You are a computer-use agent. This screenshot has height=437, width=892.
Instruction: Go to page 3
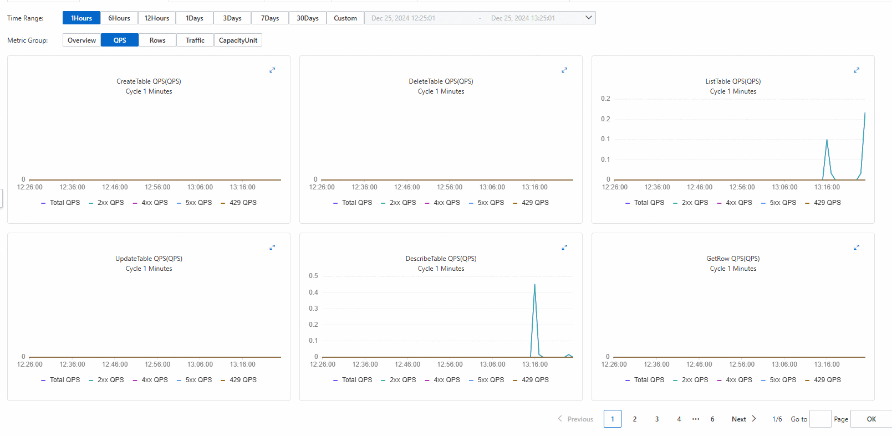(657, 419)
